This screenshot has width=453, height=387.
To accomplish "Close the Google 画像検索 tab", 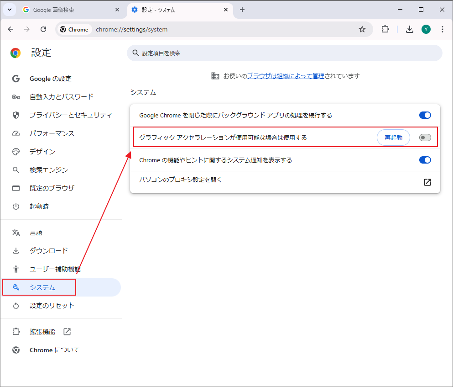I will pos(117,10).
